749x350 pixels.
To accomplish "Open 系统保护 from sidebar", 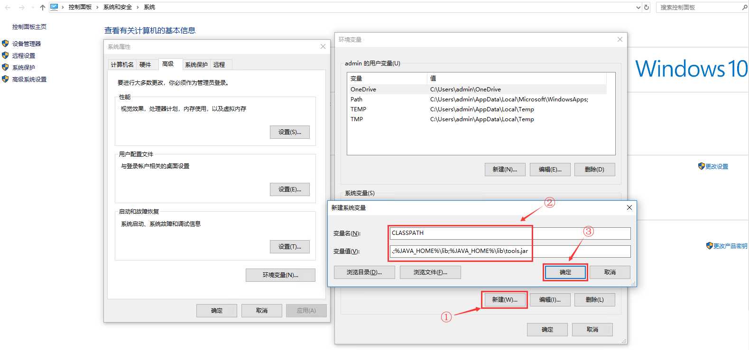I will (24, 67).
